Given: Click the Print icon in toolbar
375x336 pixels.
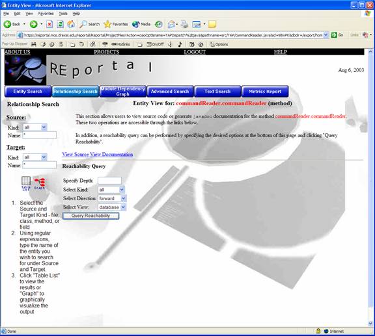Looking at the screenshot, I should pyautogui.click(x=184, y=24).
